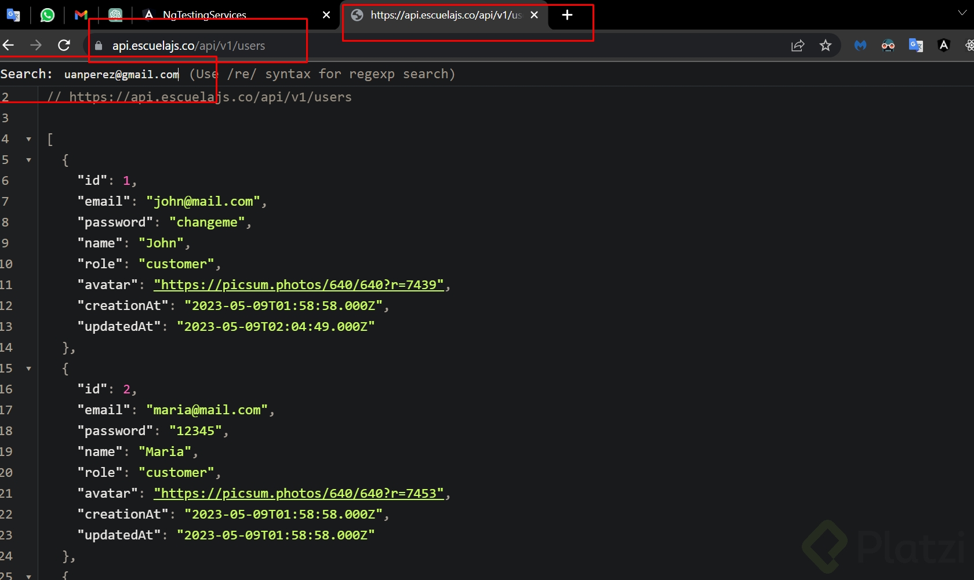
Task: Open John's avatar link ending r=7439
Action: tap(299, 284)
